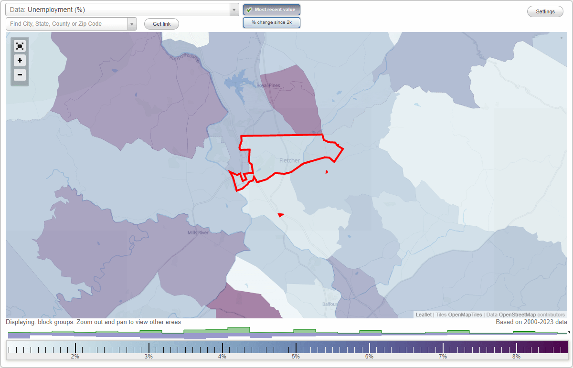Open the unemployment data selector arrow

pyautogui.click(x=233, y=9)
